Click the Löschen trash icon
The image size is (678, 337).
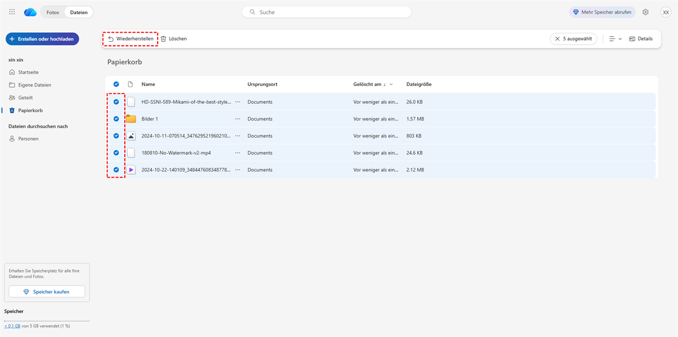point(163,39)
